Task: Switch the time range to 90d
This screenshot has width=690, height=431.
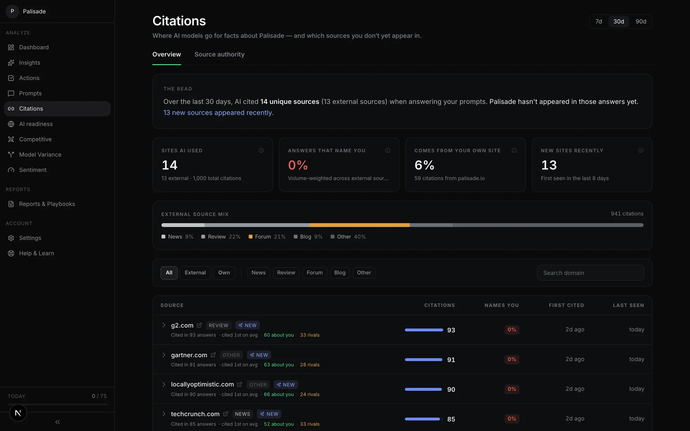Action: (641, 21)
